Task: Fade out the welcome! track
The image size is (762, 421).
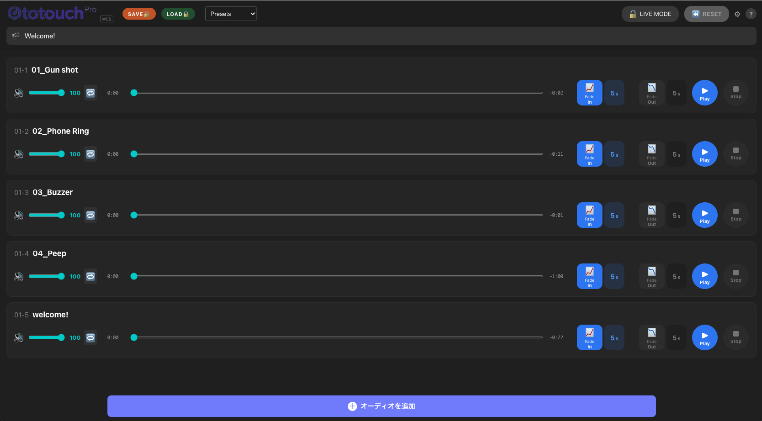Action: coord(652,337)
